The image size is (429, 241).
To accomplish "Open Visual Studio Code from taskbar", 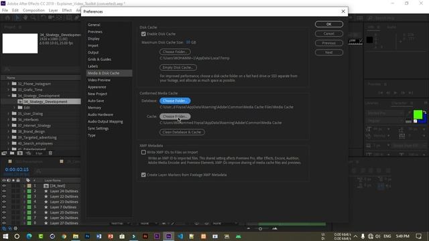I will coord(180,236).
